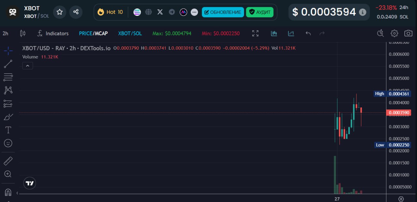Open quick search lightning icon
This screenshot has width=417, height=202.
point(380,33)
